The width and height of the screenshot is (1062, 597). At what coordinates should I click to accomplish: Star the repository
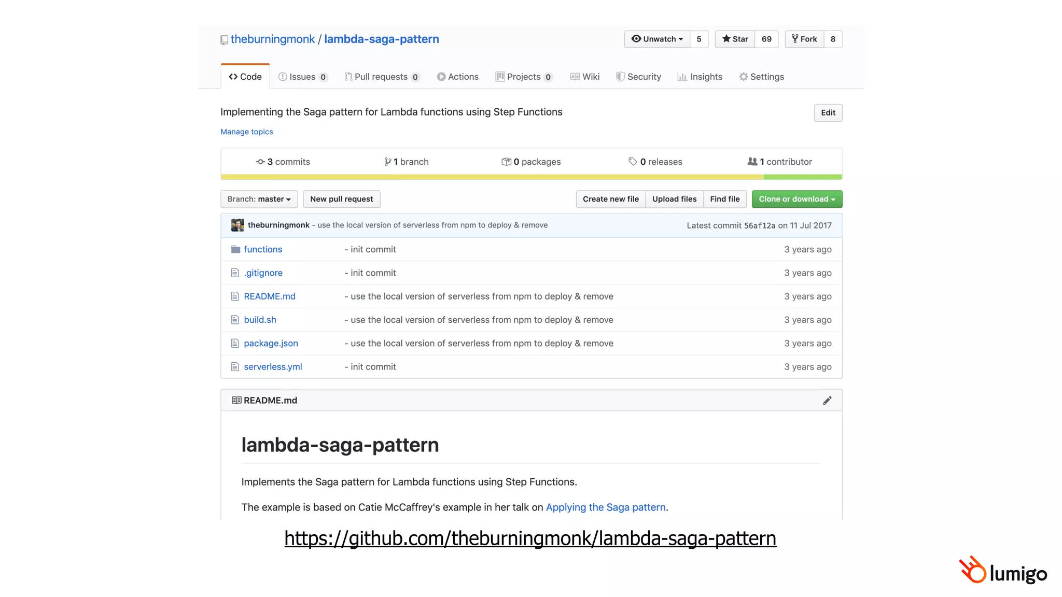735,39
